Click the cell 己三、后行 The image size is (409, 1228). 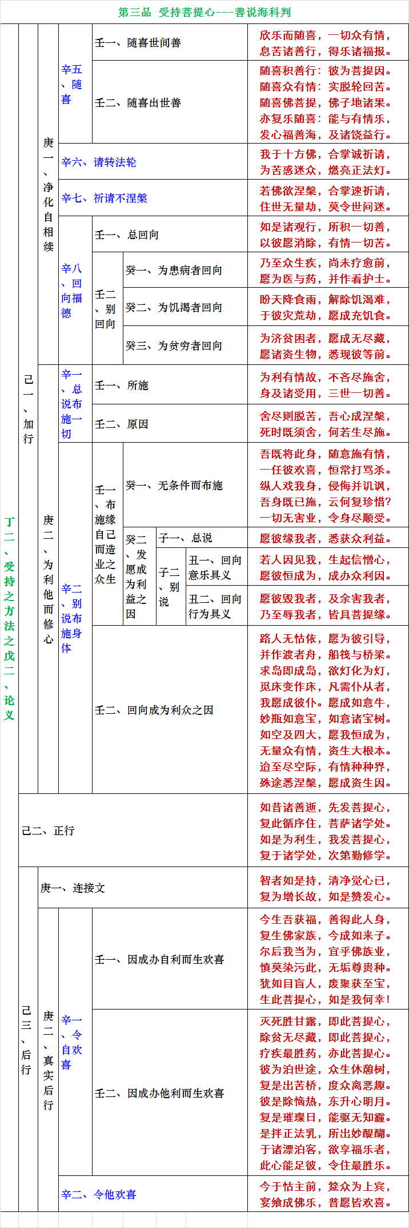point(29,1039)
